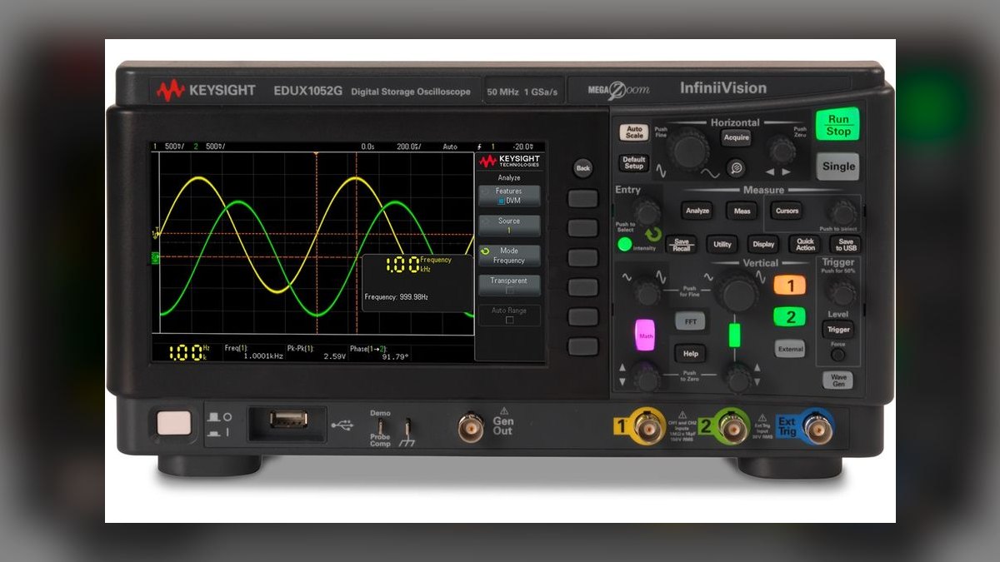Enable the Transparent checkbox
The height and width of the screenshot is (562, 1000).
tap(509, 291)
